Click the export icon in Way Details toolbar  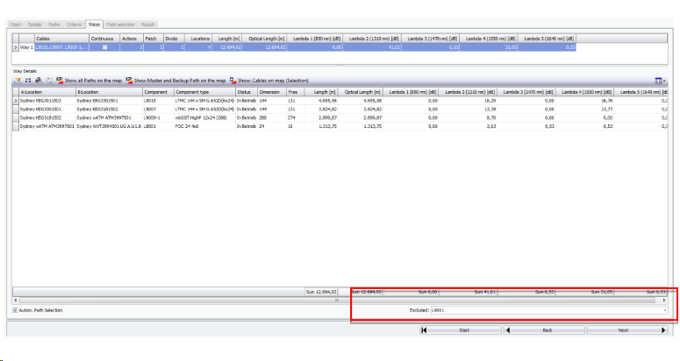18,81
